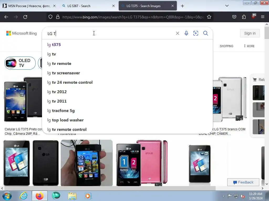
Task: Open the Firefox taskbar button
Action: click(x=40, y=196)
